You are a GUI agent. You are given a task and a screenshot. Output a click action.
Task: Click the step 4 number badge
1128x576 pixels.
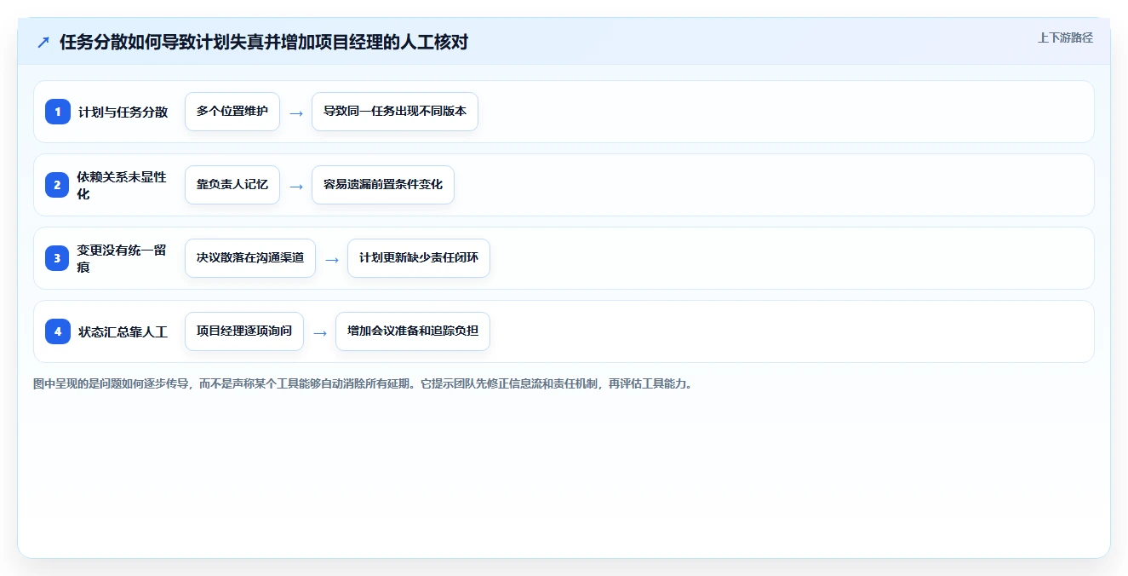[x=58, y=331]
